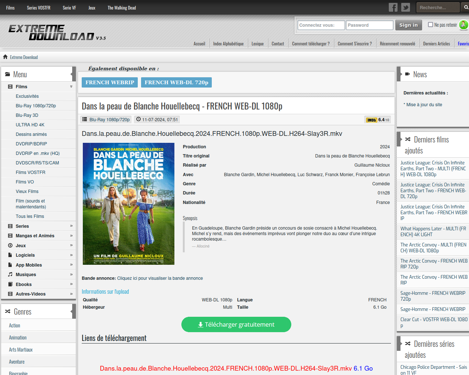Open Mise à jour du site news
The image size is (469, 375).
(424, 105)
